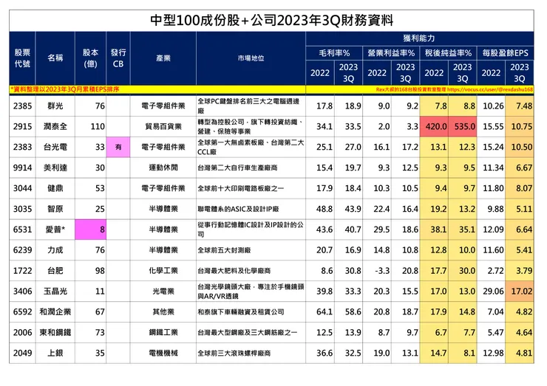This screenshot has width=547, height=386.
Task: Click industry cell 鋼鐵工業
Action: [163, 332]
